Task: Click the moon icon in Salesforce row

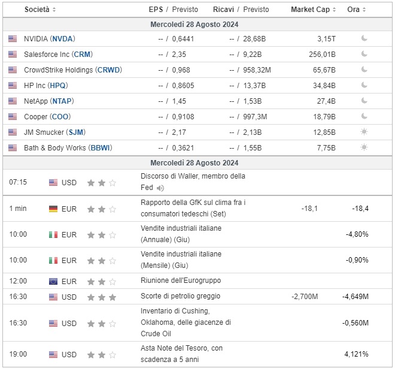Action: (x=364, y=54)
